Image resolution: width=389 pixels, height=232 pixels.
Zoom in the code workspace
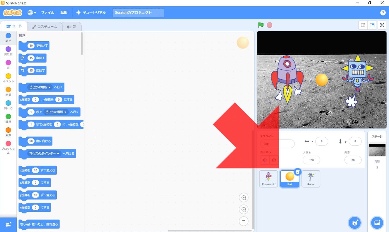pos(244,198)
